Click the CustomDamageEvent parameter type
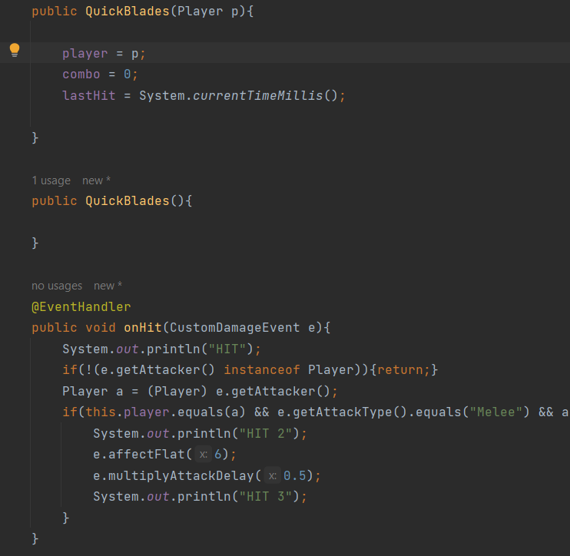This screenshot has height=556, width=570. coord(235,328)
